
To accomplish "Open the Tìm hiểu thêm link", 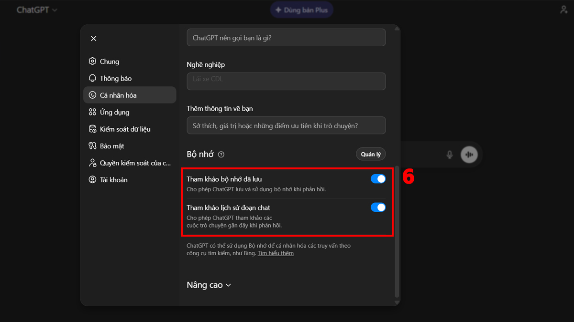I will (276, 253).
